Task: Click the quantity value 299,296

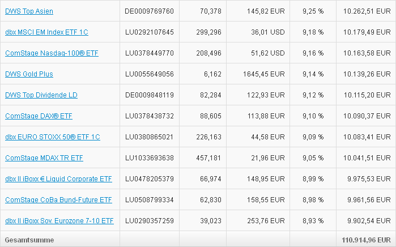Action: (208, 32)
